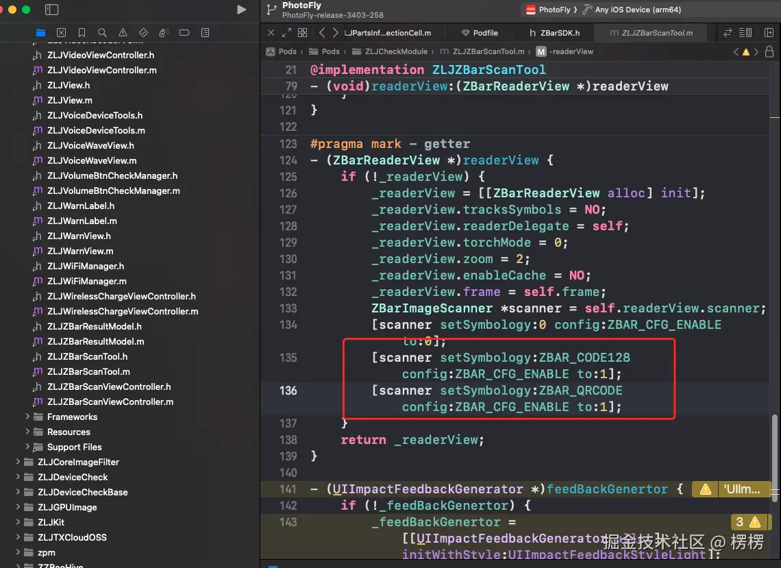Switch to ZBarSDK.h tab
The height and width of the screenshot is (568, 781).
[x=554, y=33]
